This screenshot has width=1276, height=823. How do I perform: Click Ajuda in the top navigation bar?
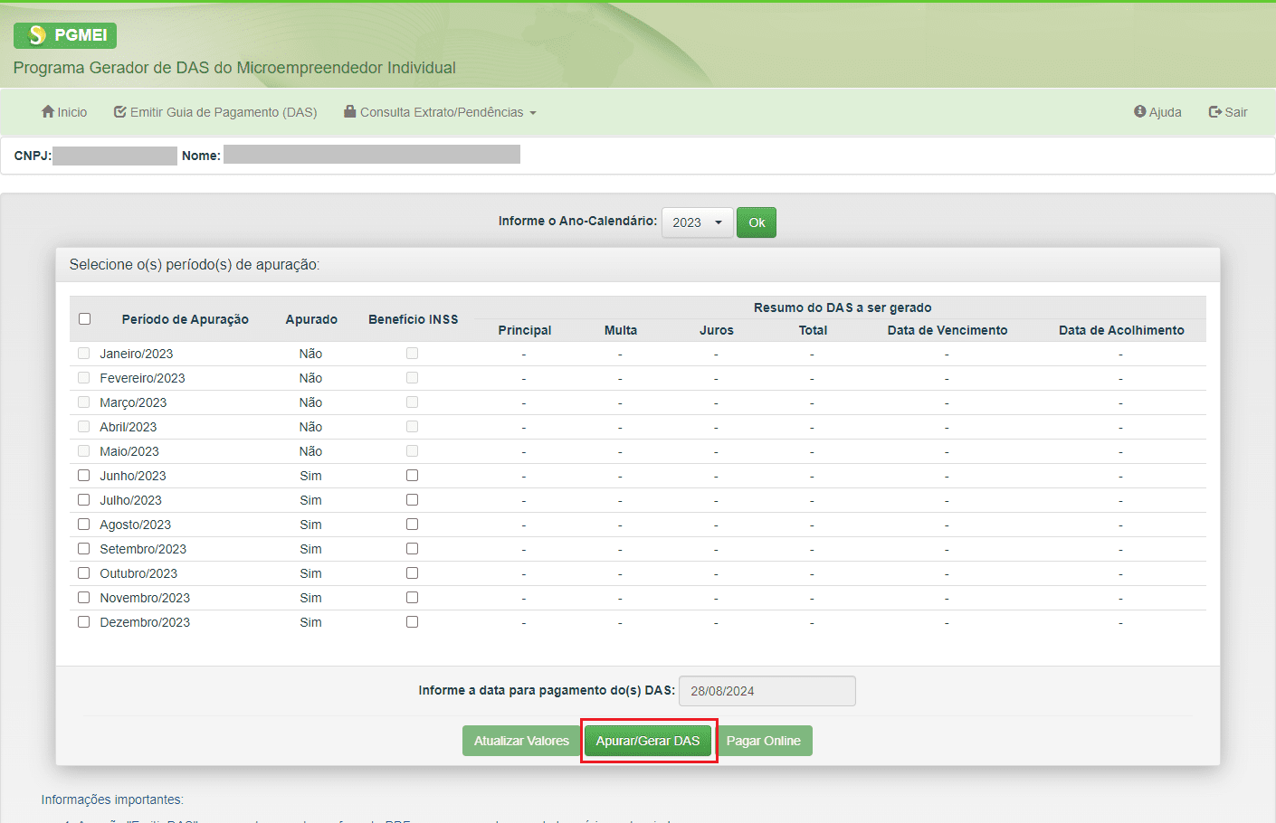click(1157, 112)
